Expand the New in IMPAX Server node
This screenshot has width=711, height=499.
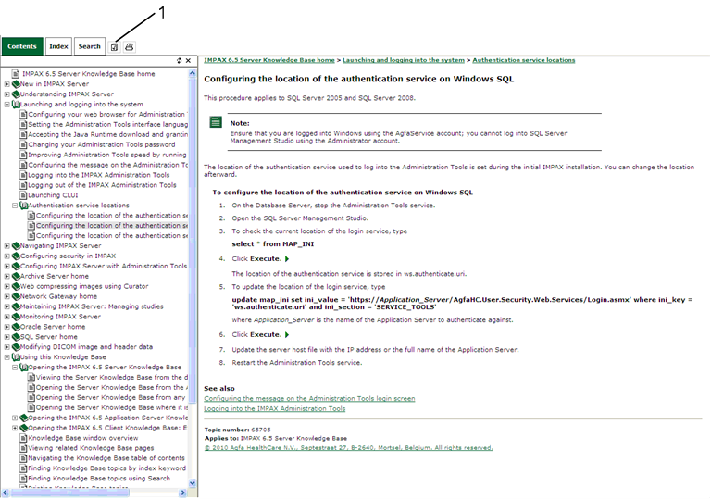(6, 84)
